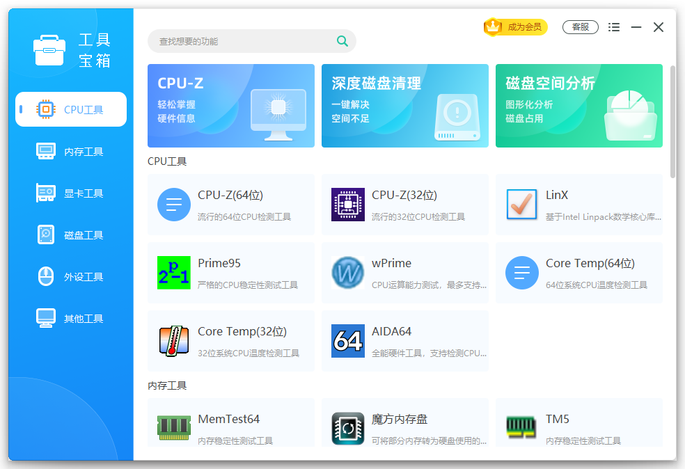This screenshot has width=685, height=469.
Task: Open the 磁盘空间分析 banner
Action: [x=579, y=106]
